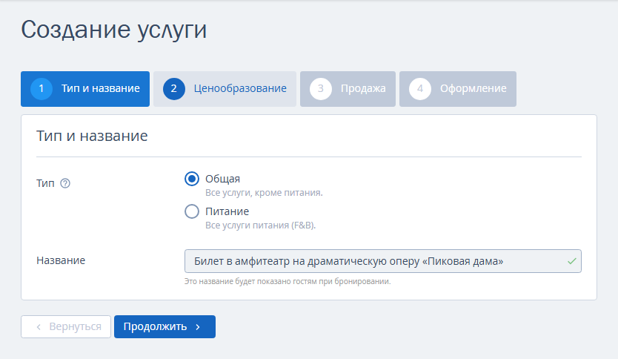This screenshot has width=618, height=359.
Task: Click the text 'Все услуги питания (F&B).'
Action: tap(261, 225)
